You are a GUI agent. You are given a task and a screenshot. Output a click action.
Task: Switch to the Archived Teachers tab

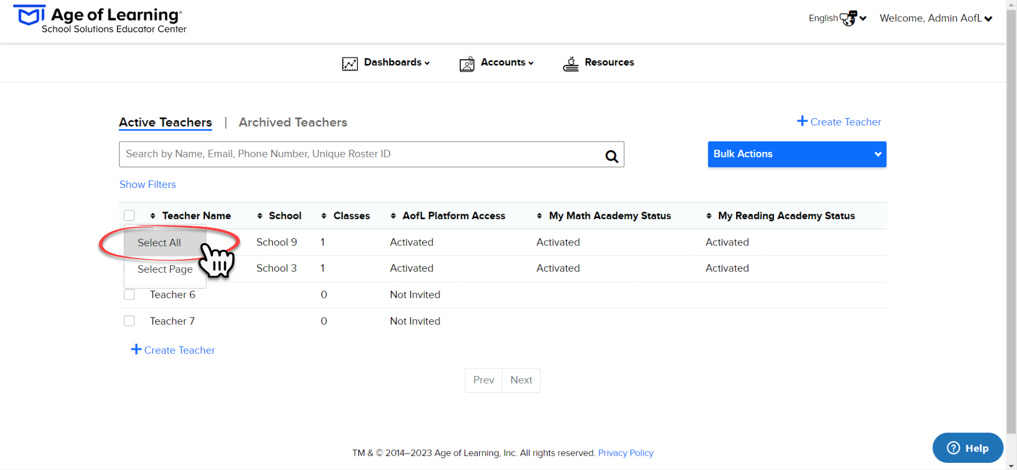(293, 122)
